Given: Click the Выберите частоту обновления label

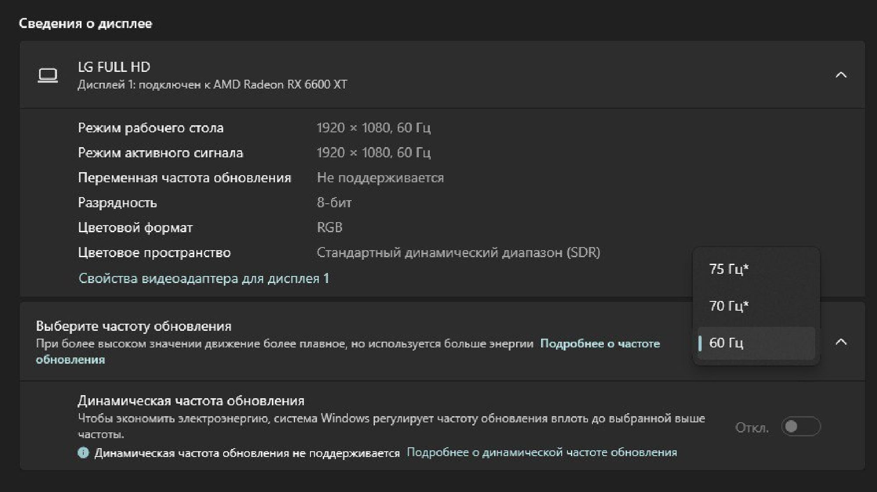Looking at the screenshot, I should [133, 326].
